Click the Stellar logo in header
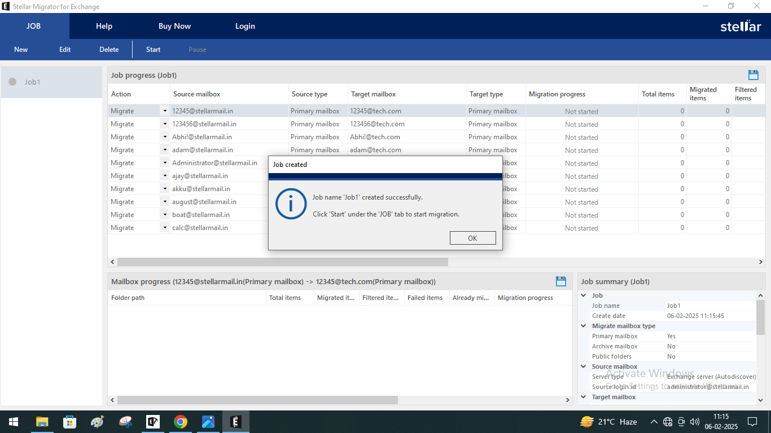Image resolution: width=771 pixels, height=433 pixels. [x=741, y=26]
